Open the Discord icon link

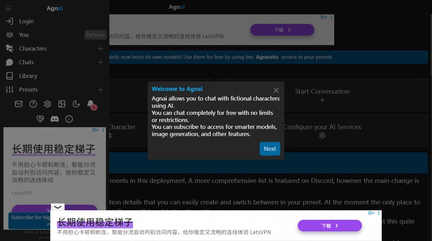55,118
